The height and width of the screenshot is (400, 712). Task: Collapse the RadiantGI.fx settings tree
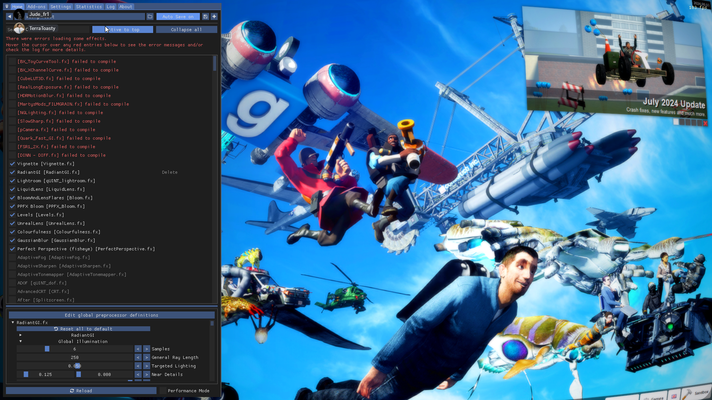point(13,323)
